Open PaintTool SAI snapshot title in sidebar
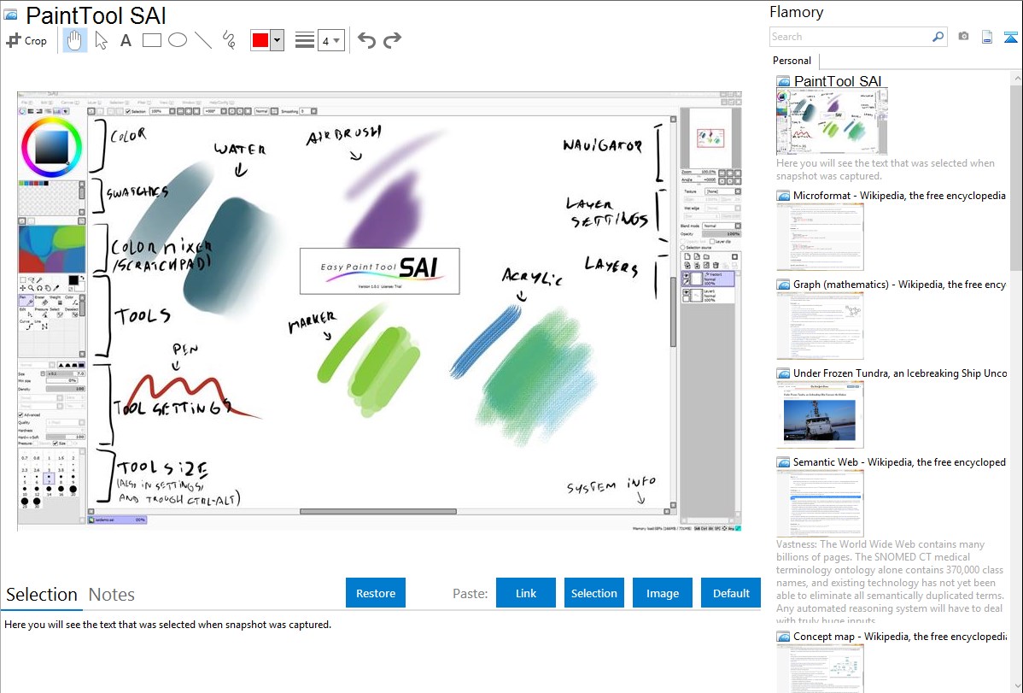The height and width of the screenshot is (693, 1023). pyautogui.click(x=838, y=81)
